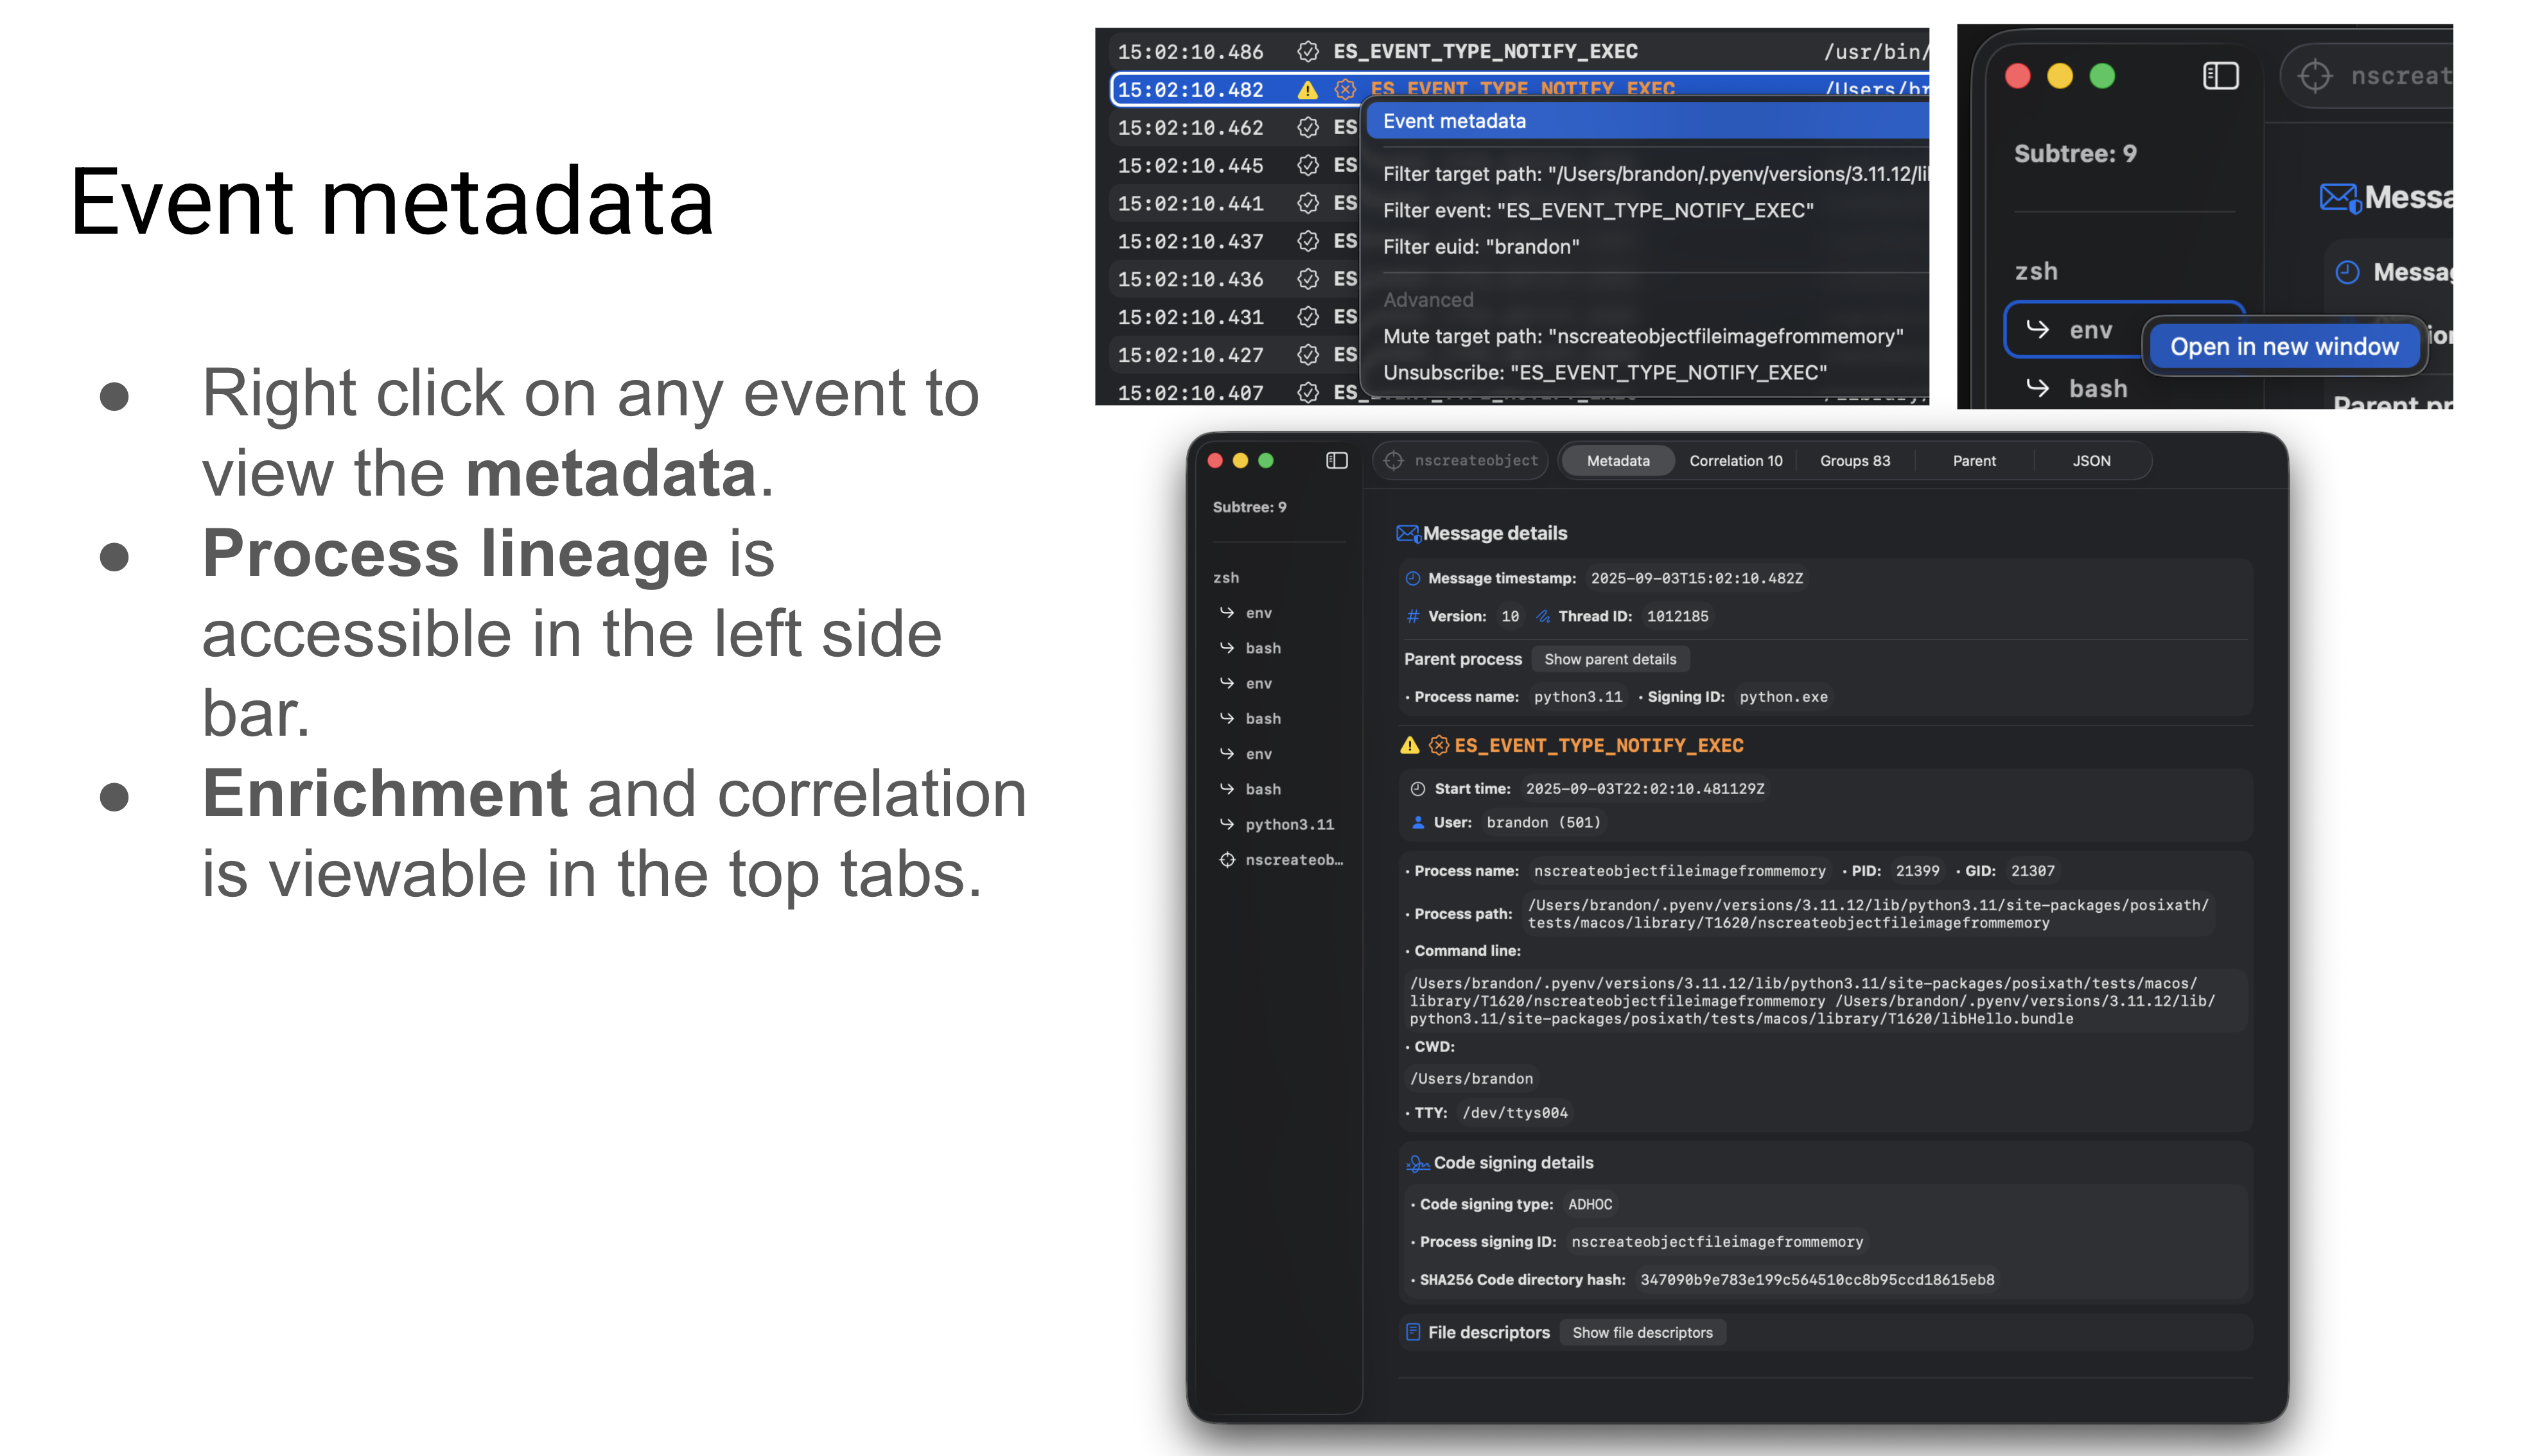
Task: Select the nscreateob… subtree item
Action: [1293, 860]
